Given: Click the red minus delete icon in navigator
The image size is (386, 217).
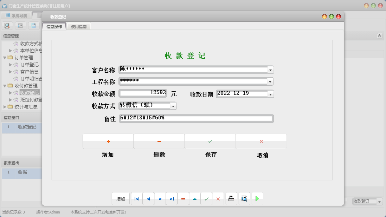Looking at the screenshot, I should tap(183, 199).
